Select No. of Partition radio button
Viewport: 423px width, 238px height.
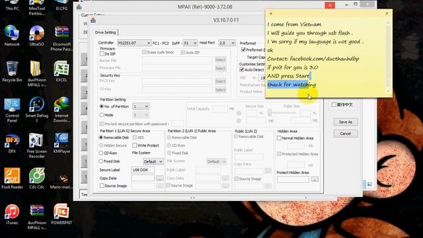point(101,106)
